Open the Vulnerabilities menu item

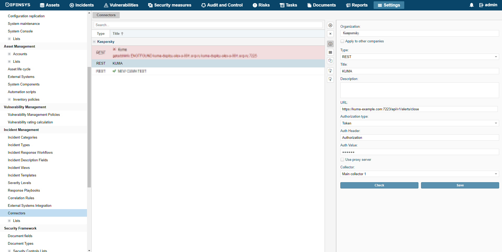click(x=121, y=5)
